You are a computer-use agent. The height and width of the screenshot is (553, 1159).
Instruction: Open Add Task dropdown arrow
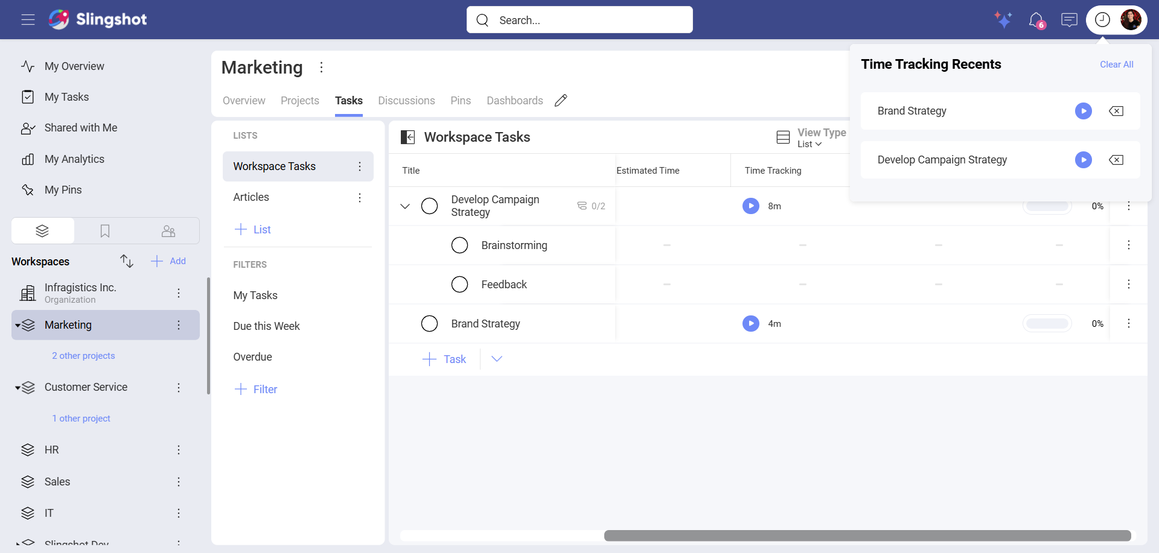click(497, 359)
